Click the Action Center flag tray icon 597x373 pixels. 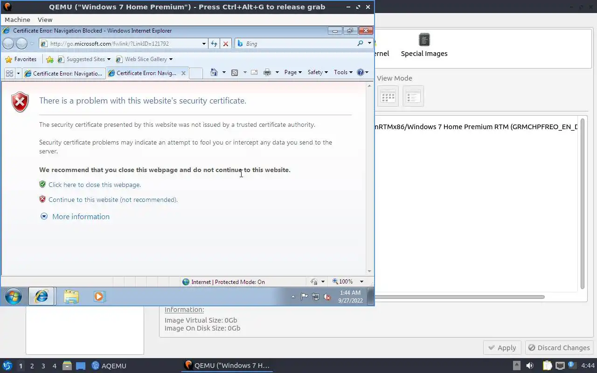tap(304, 297)
